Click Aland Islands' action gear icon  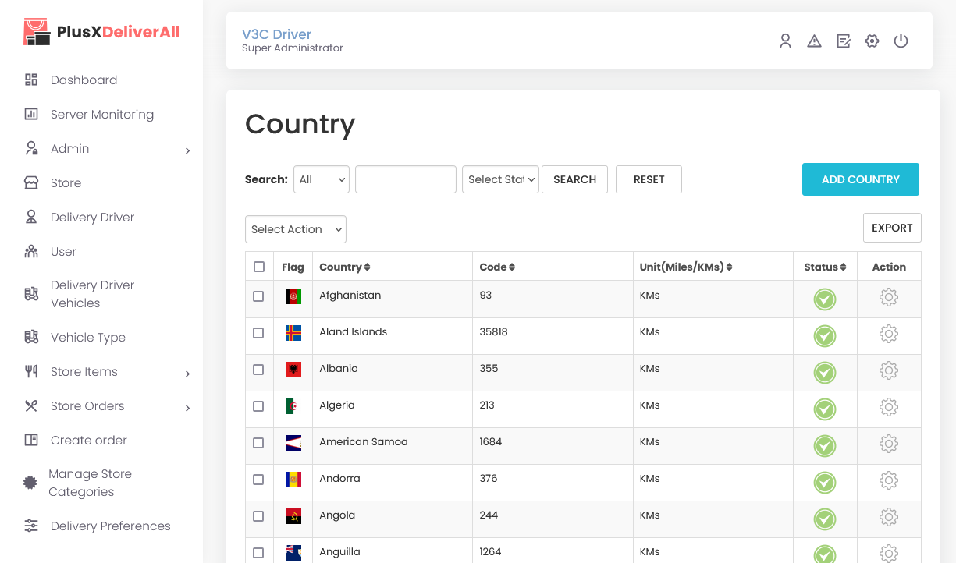pos(889,334)
